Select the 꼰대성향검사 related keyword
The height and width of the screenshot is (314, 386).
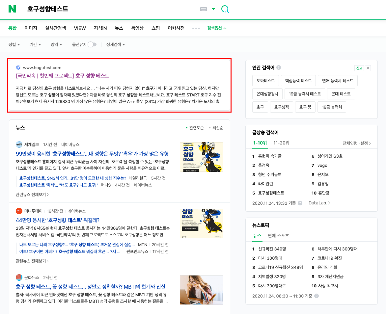267,94
